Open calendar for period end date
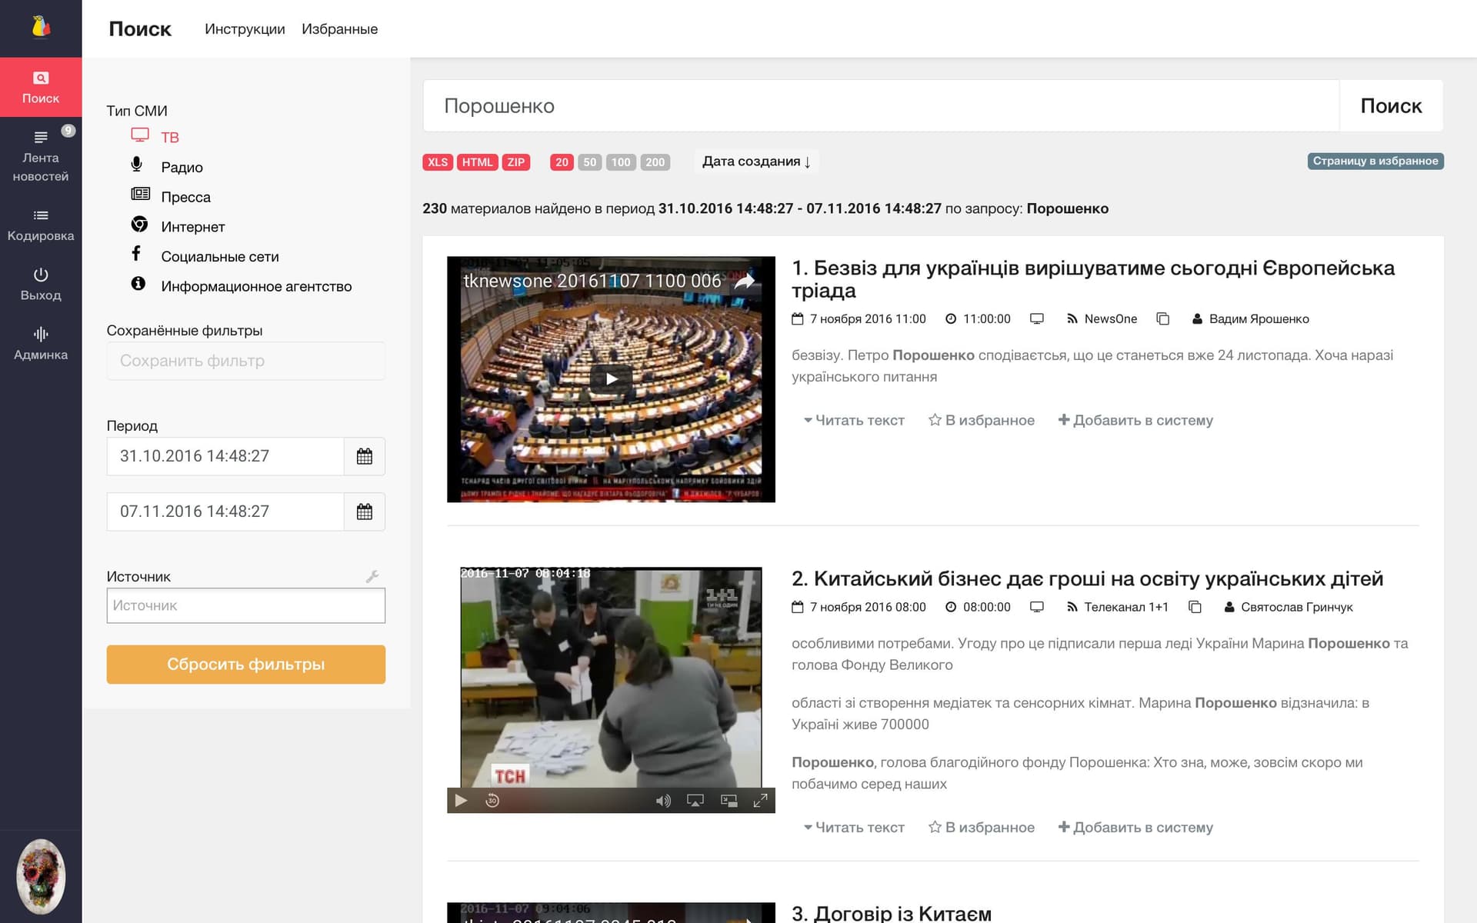The width and height of the screenshot is (1477, 923). pyautogui.click(x=365, y=511)
